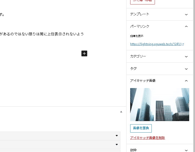Click the black add block plus button
This screenshot has height=152, width=195.
tap(84, 53)
